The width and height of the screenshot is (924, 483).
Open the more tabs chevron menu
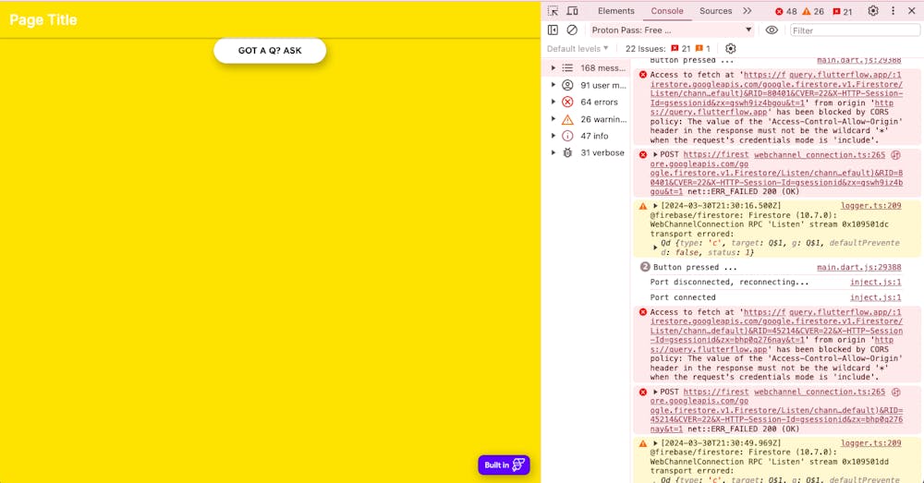[748, 11]
